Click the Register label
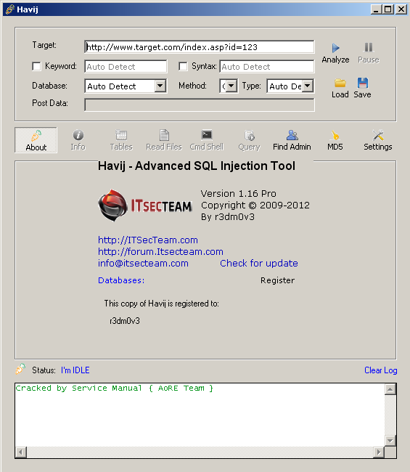This screenshot has height=472, width=410. click(277, 280)
